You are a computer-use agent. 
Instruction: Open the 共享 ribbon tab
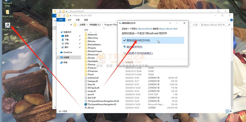pos(78,20)
